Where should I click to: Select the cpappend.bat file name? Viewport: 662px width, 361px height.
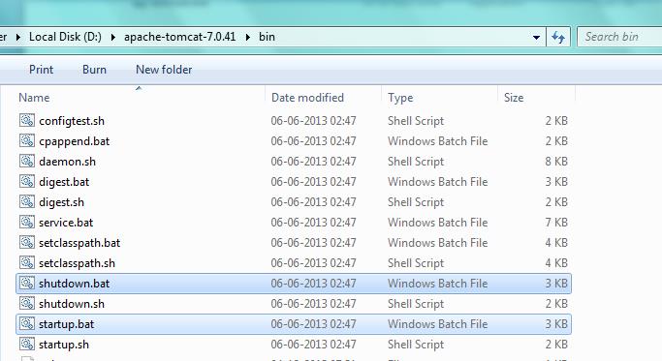(x=74, y=141)
